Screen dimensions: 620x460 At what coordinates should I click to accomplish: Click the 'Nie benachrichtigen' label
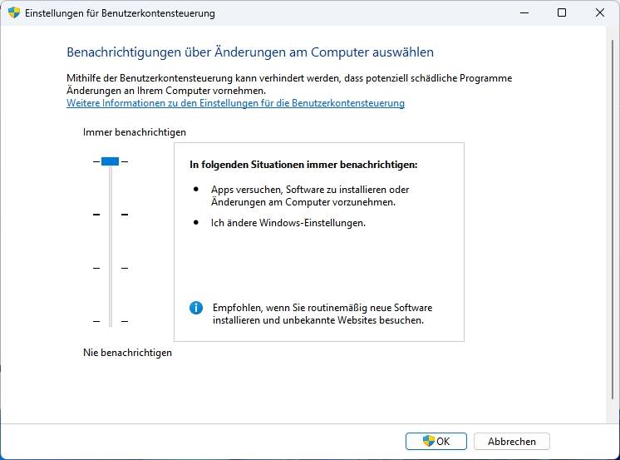click(x=127, y=353)
